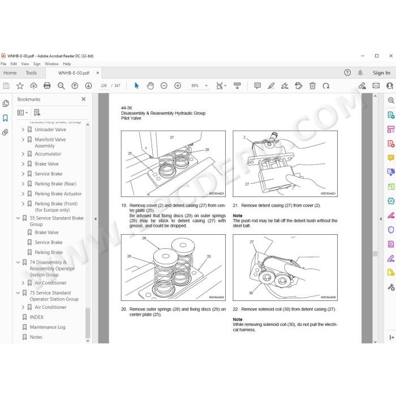Open the Protect shield tool
Image resolution: width=396 pixels, height=396 pixels.
tap(391, 230)
